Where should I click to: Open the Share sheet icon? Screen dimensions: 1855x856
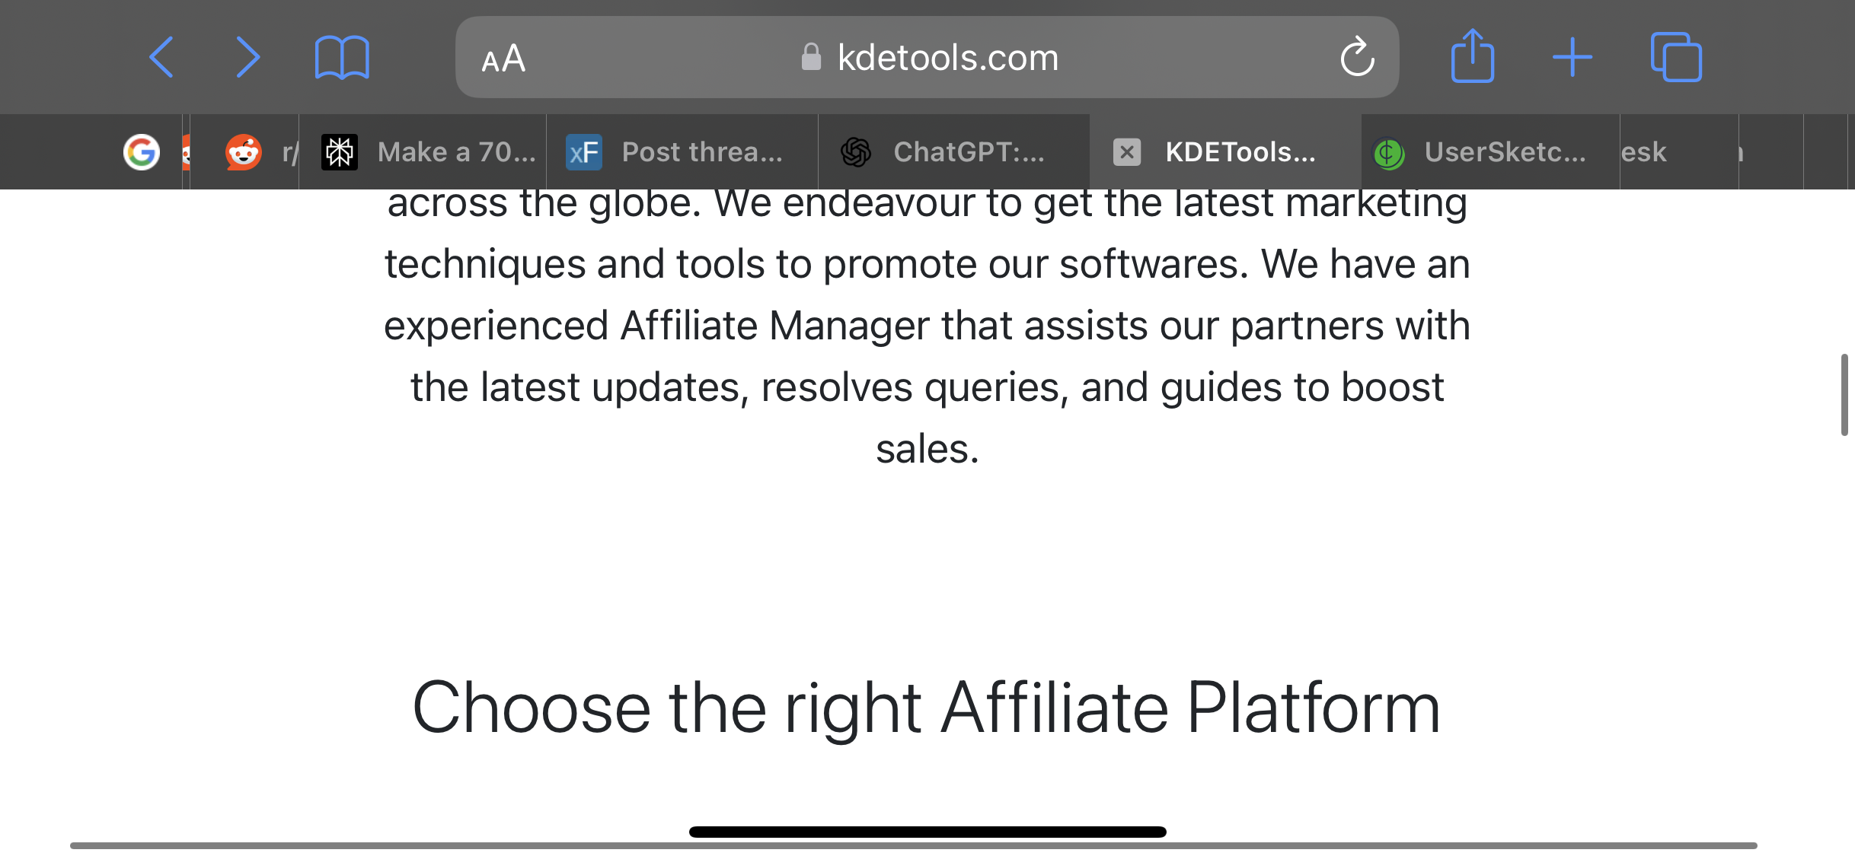point(1473,56)
